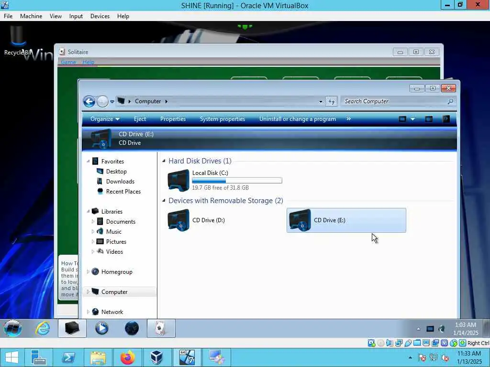Show hidden guest tray icons arrow
Image resolution: width=490 pixels, height=367 pixels.
tap(418, 329)
